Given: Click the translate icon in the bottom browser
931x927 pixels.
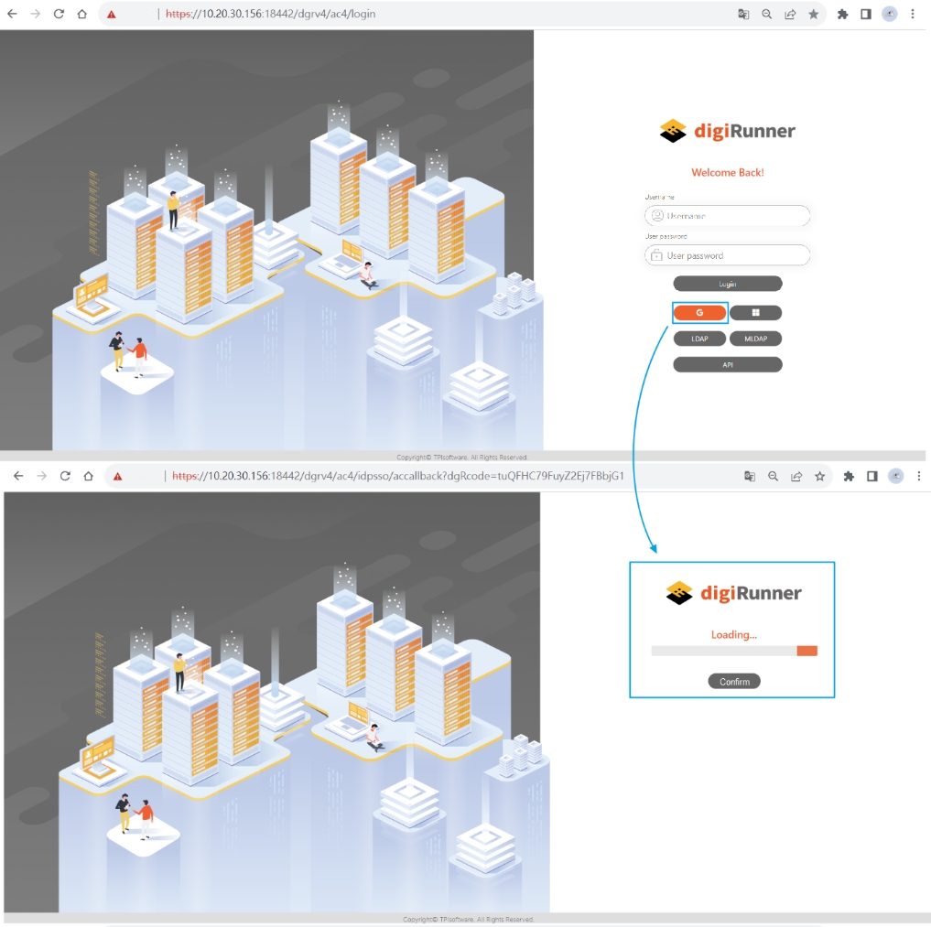Looking at the screenshot, I should point(750,476).
